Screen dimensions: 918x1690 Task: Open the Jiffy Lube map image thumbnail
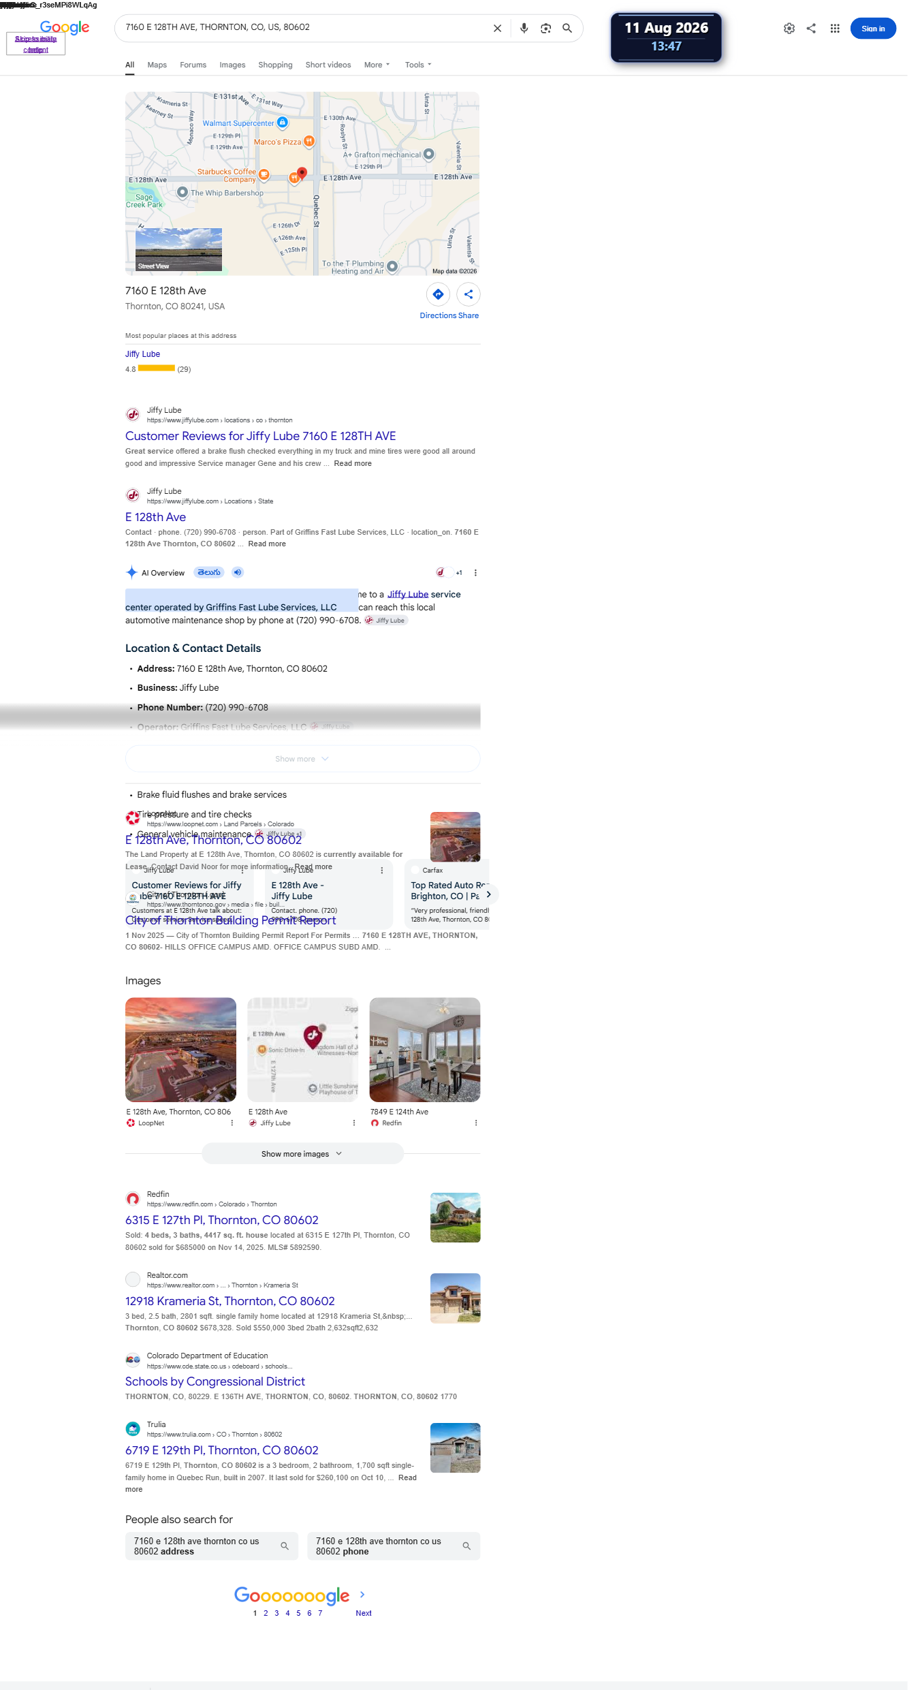tap(302, 1050)
